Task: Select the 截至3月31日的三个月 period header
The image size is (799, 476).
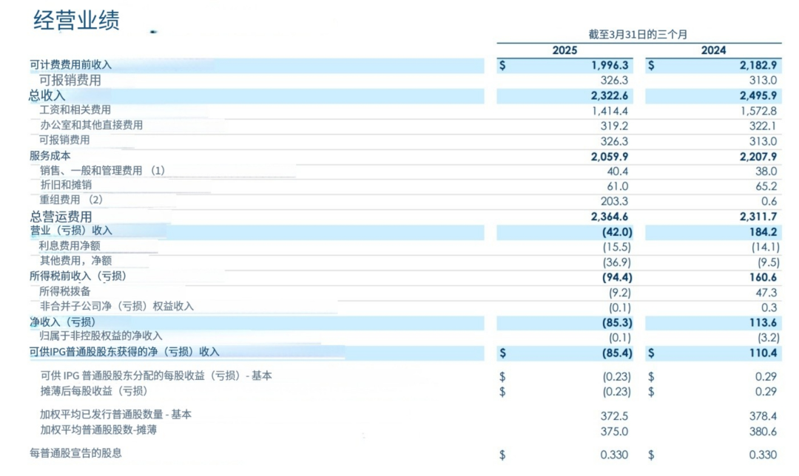Action: point(638,35)
